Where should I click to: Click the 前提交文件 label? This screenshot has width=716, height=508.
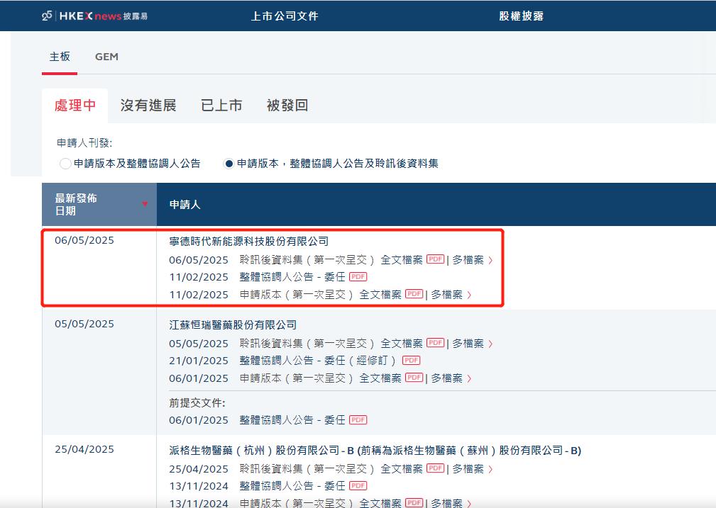[197, 403]
